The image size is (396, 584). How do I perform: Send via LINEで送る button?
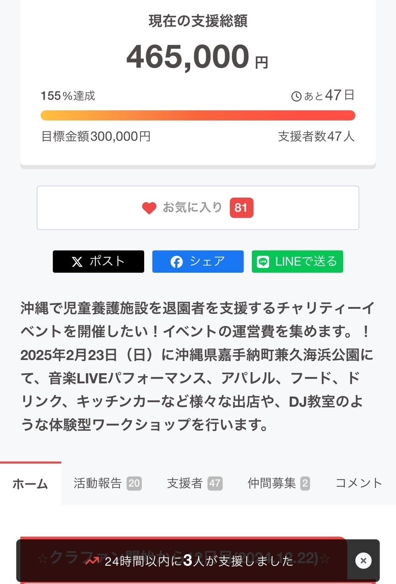click(x=297, y=262)
